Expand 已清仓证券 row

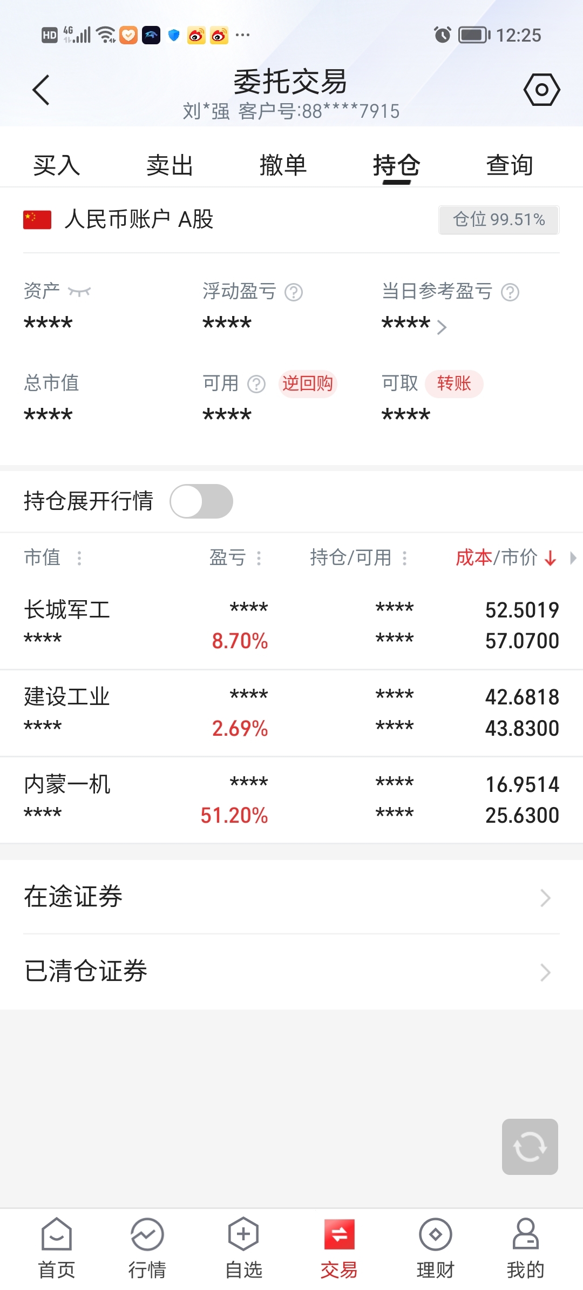291,971
